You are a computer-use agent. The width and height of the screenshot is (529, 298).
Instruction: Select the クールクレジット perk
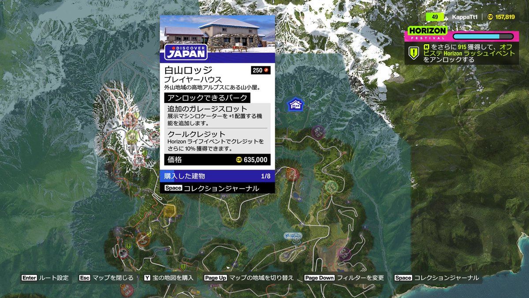[217, 141]
